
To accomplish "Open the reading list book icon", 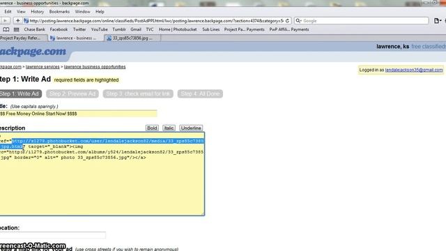I will pos(6,29).
